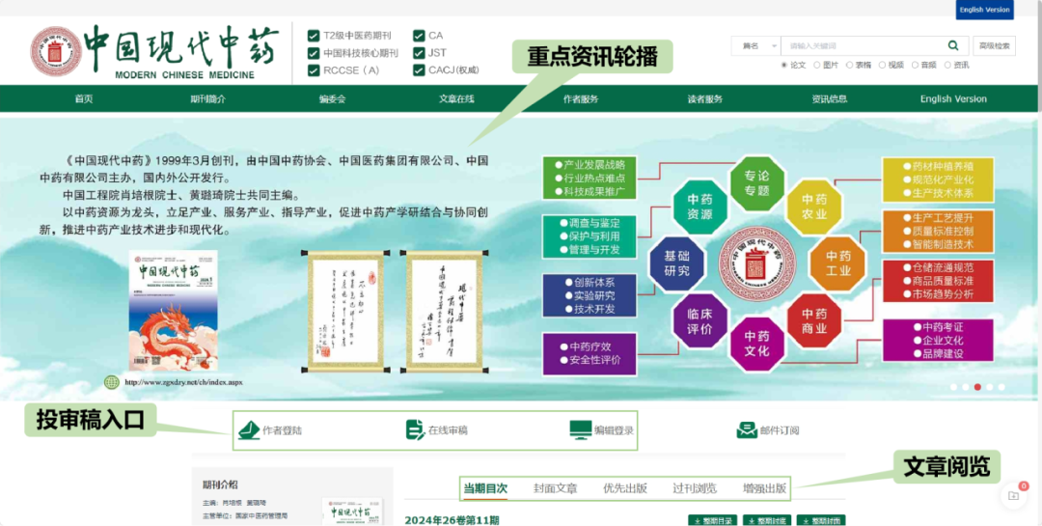Click the 中国现代中药 journal logo
Screen dimensions: 1042x526
point(154,52)
